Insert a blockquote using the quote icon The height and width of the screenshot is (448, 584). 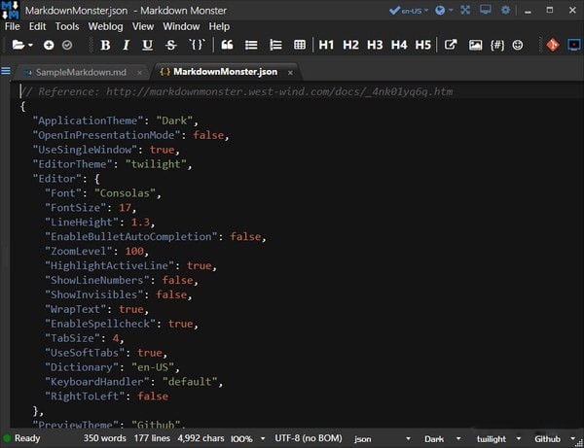click(x=227, y=45)
